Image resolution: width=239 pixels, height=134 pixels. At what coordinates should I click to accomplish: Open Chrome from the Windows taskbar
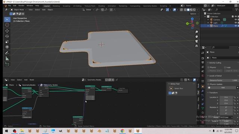(122, 131)
